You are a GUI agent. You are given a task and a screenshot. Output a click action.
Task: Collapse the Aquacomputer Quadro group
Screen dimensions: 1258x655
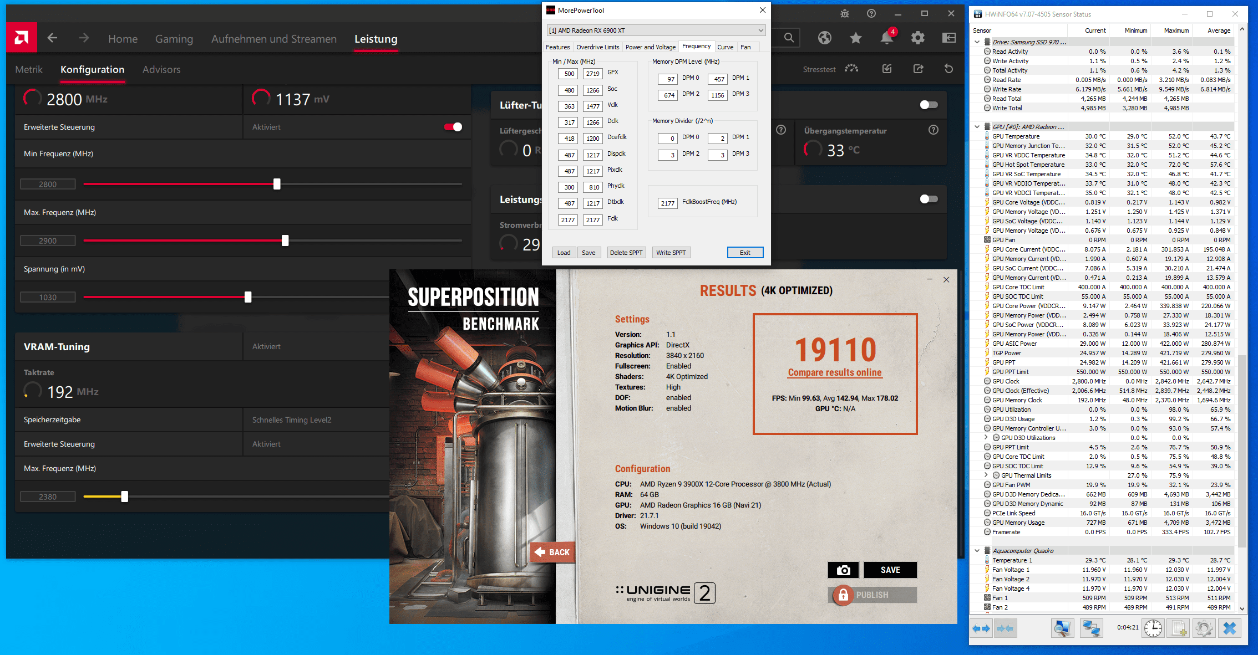(x=977, y=551)
